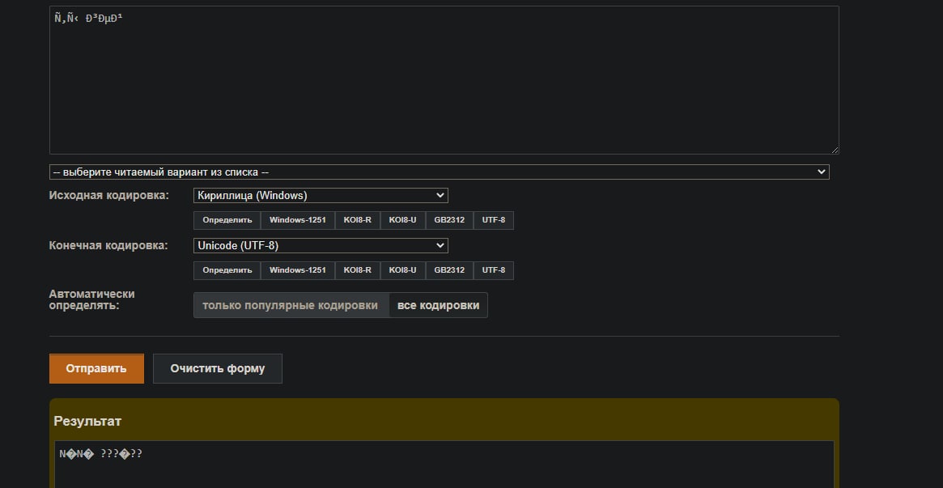Click inside the Результат output box

tap(444, 465)
